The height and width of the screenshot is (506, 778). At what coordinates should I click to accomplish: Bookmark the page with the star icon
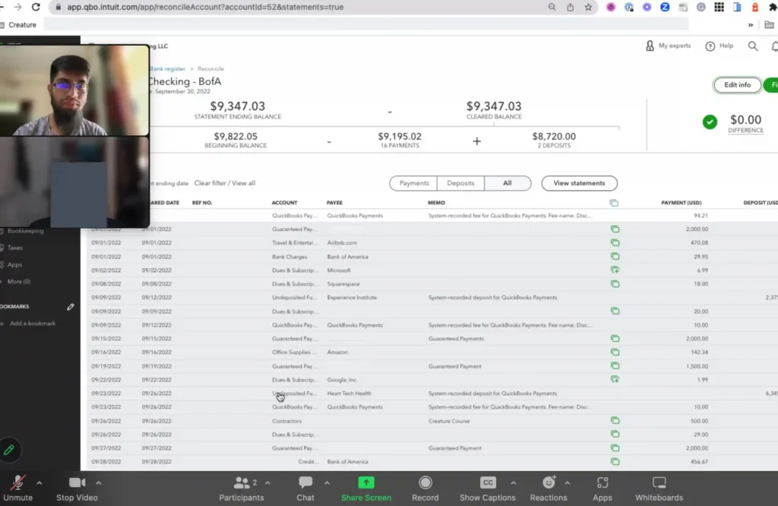[589, 7]
